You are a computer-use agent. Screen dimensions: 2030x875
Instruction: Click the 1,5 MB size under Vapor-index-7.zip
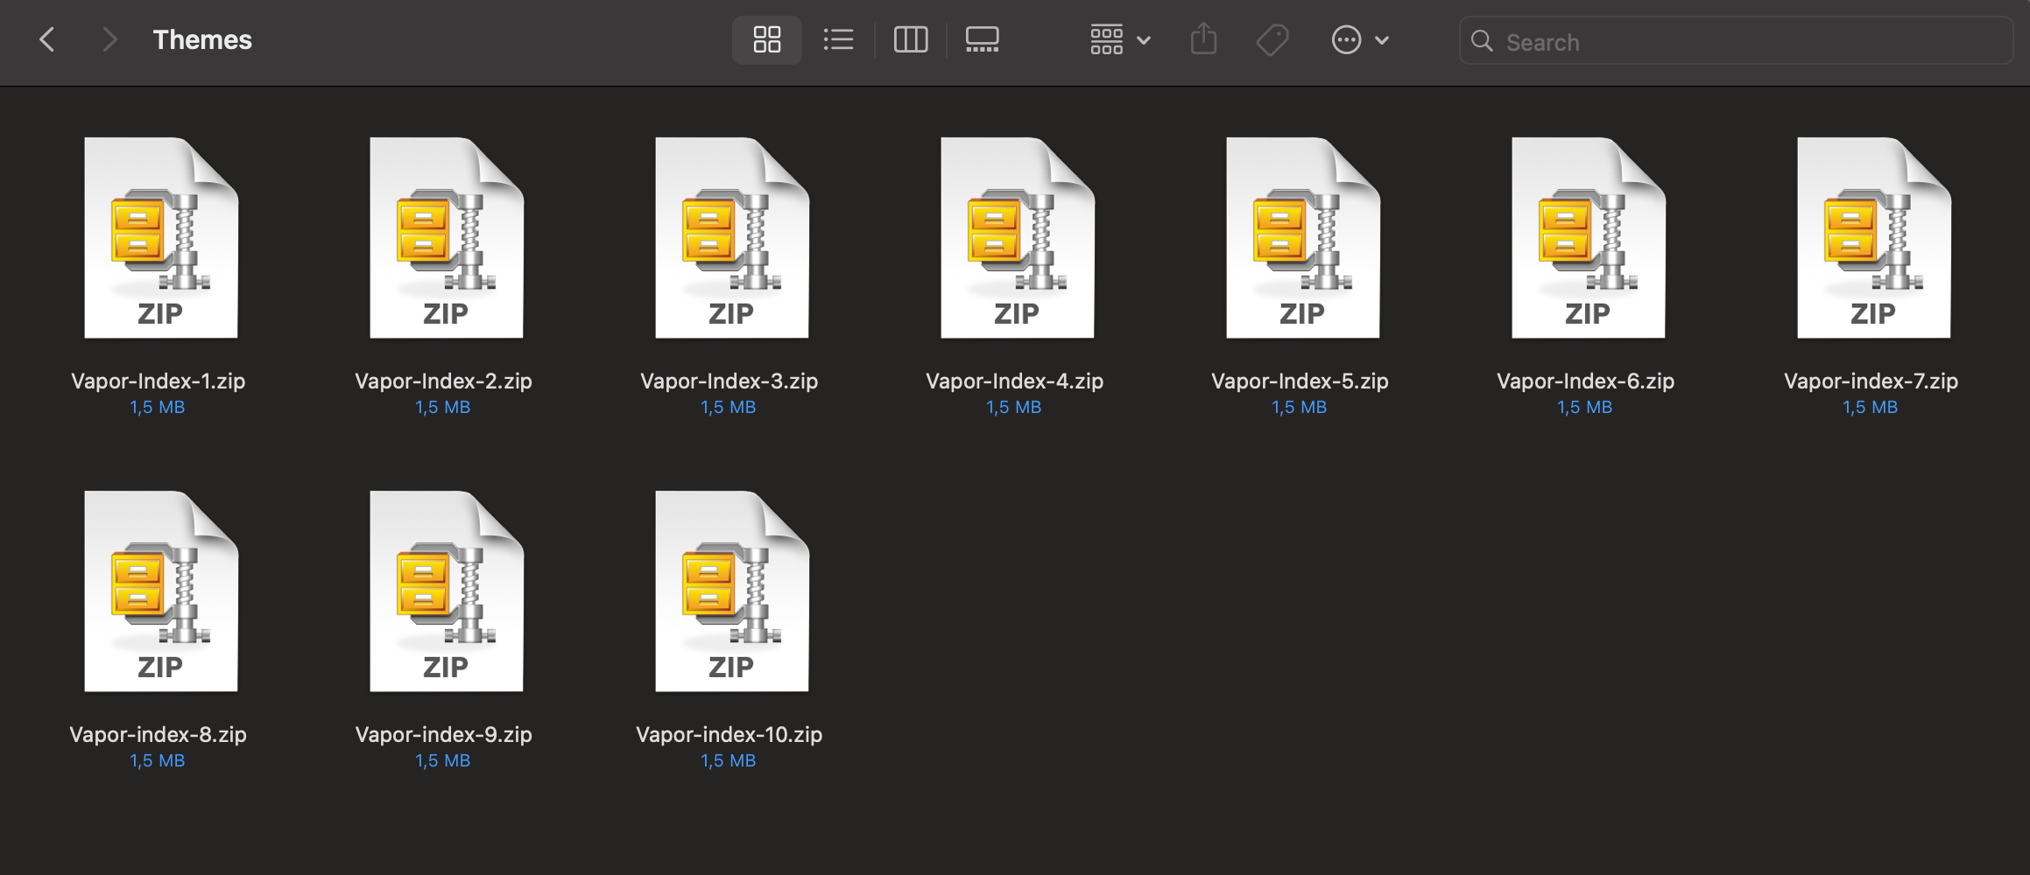click(1871, 408)
